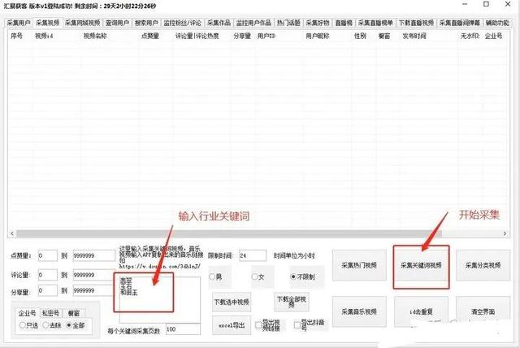Viewport: 520px width, 348px height.
Task: Focus the 点赞量 minimum value field
Action: coord(47,255)
